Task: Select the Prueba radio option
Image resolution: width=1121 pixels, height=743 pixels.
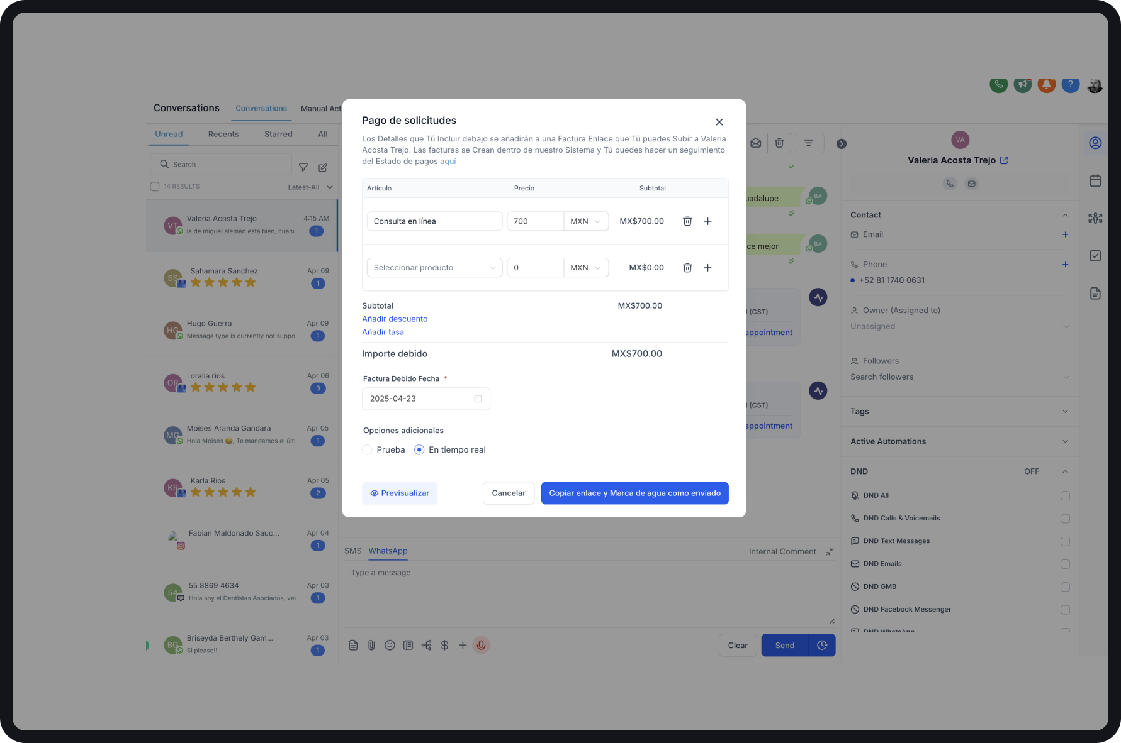Action: 368,450
